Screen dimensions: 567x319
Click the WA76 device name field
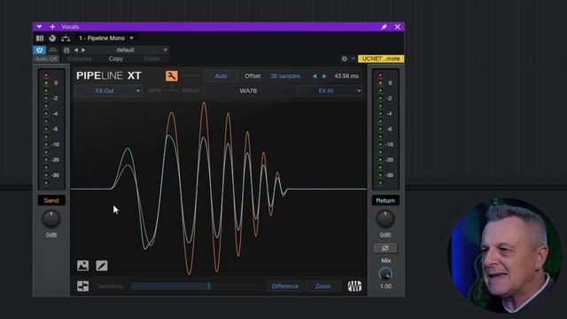tap(248, 90)
